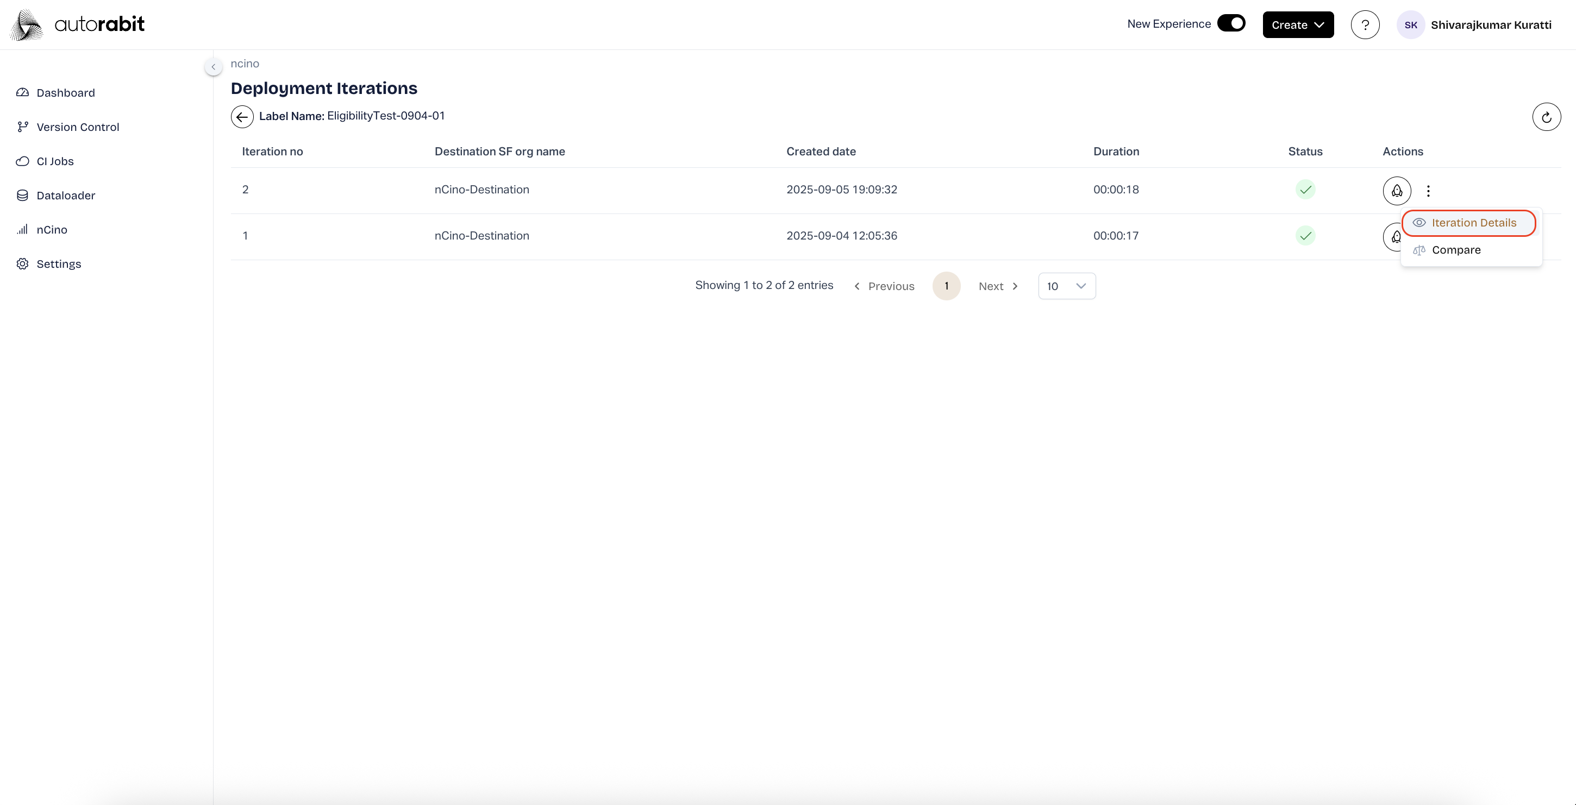
Task: Expand the Create dropdown button
Action: coord(1298,25)
